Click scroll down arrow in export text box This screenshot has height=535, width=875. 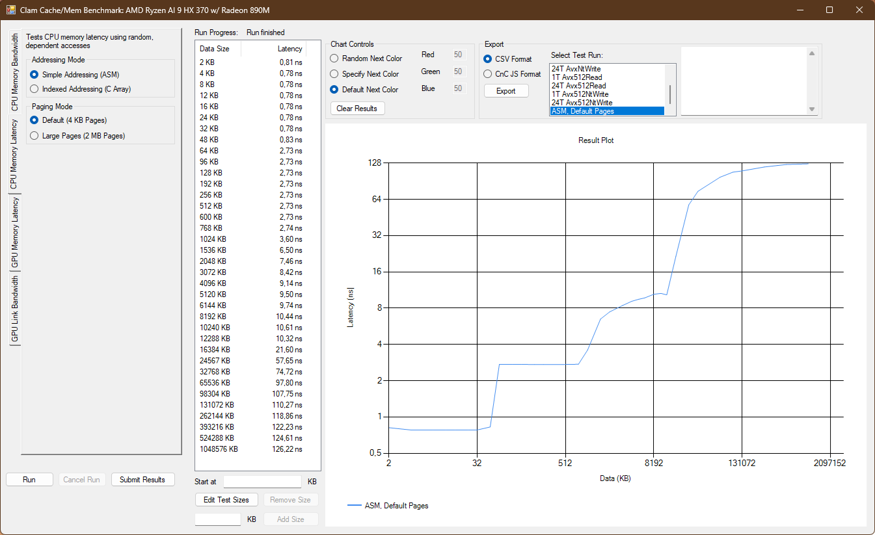[x=811, y=109]
